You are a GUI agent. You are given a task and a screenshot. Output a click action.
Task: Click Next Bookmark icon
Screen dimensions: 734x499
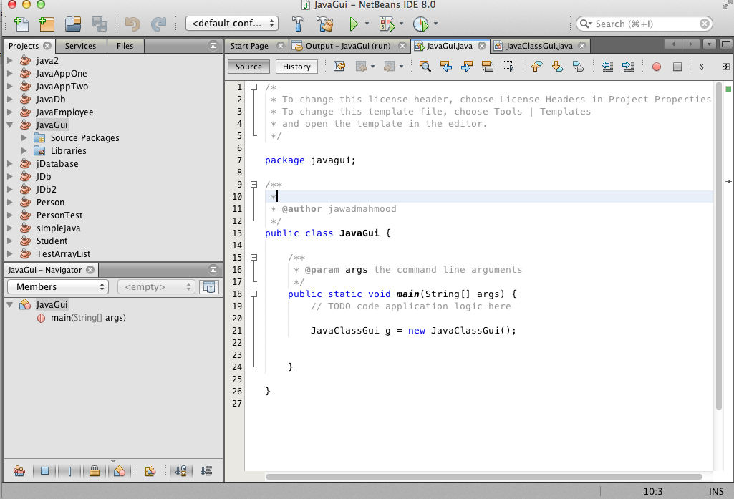pyautogui.click(x=558, y=67)
